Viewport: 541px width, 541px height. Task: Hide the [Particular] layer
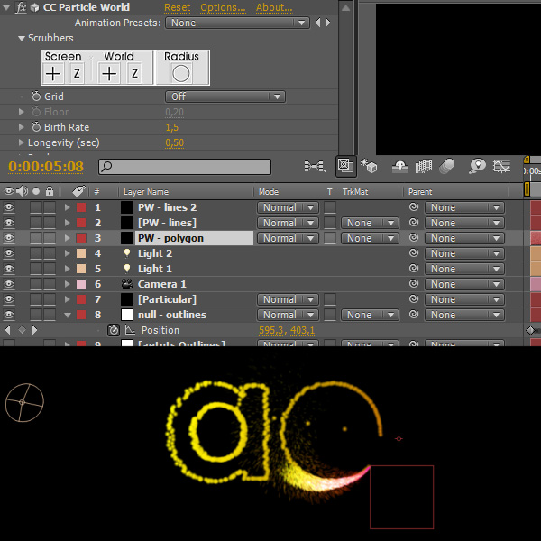(9, 299)
